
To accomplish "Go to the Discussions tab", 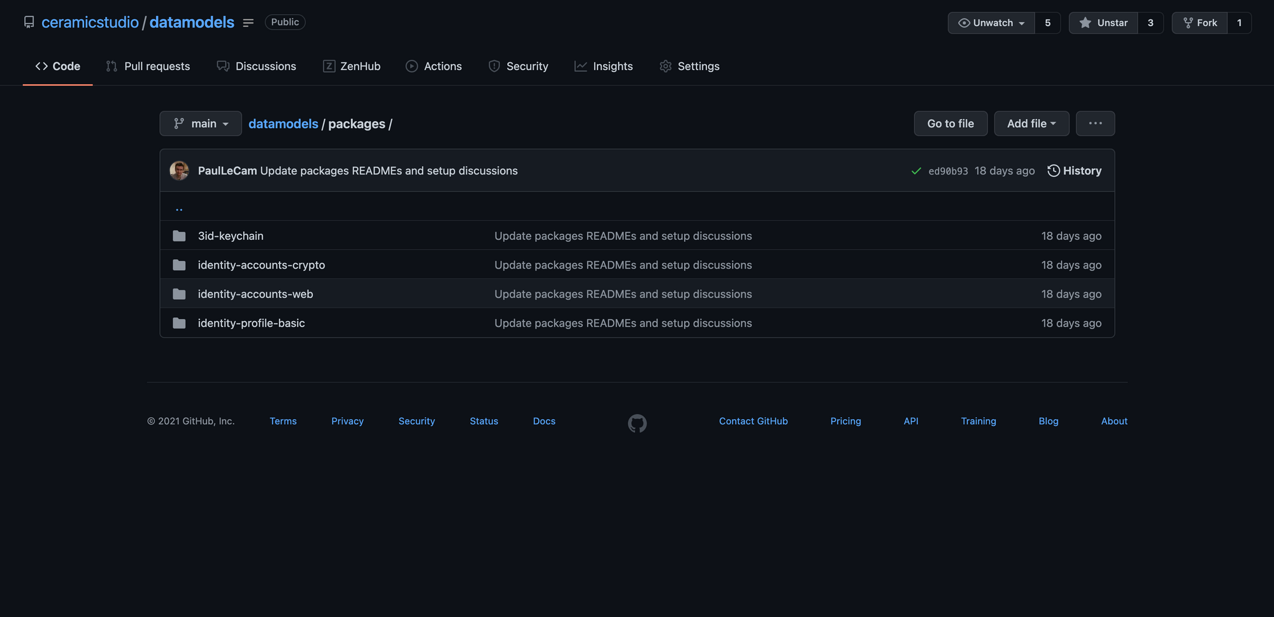I will (x=257, y=66).
